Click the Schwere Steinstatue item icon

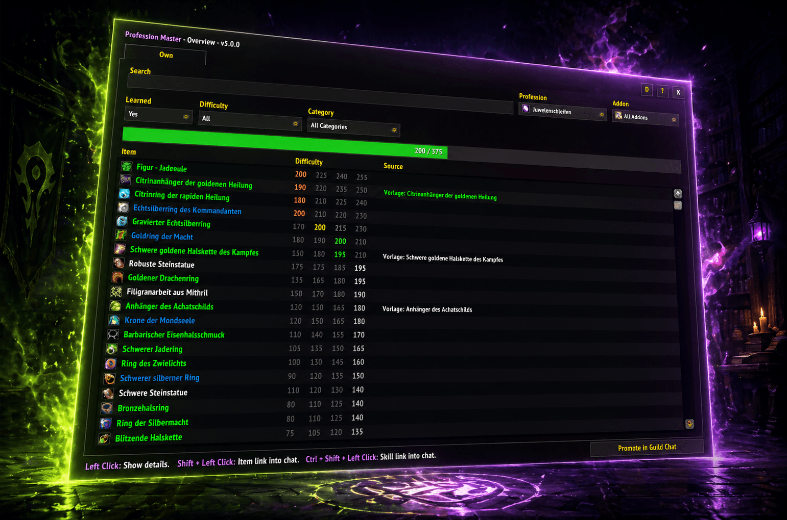108,393
